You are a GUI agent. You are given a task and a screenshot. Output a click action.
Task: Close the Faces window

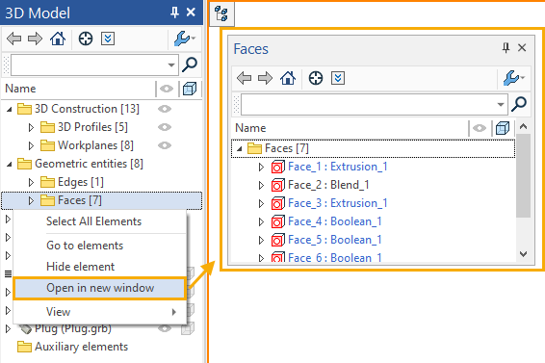pyautogui.click(x=522, y=47)
